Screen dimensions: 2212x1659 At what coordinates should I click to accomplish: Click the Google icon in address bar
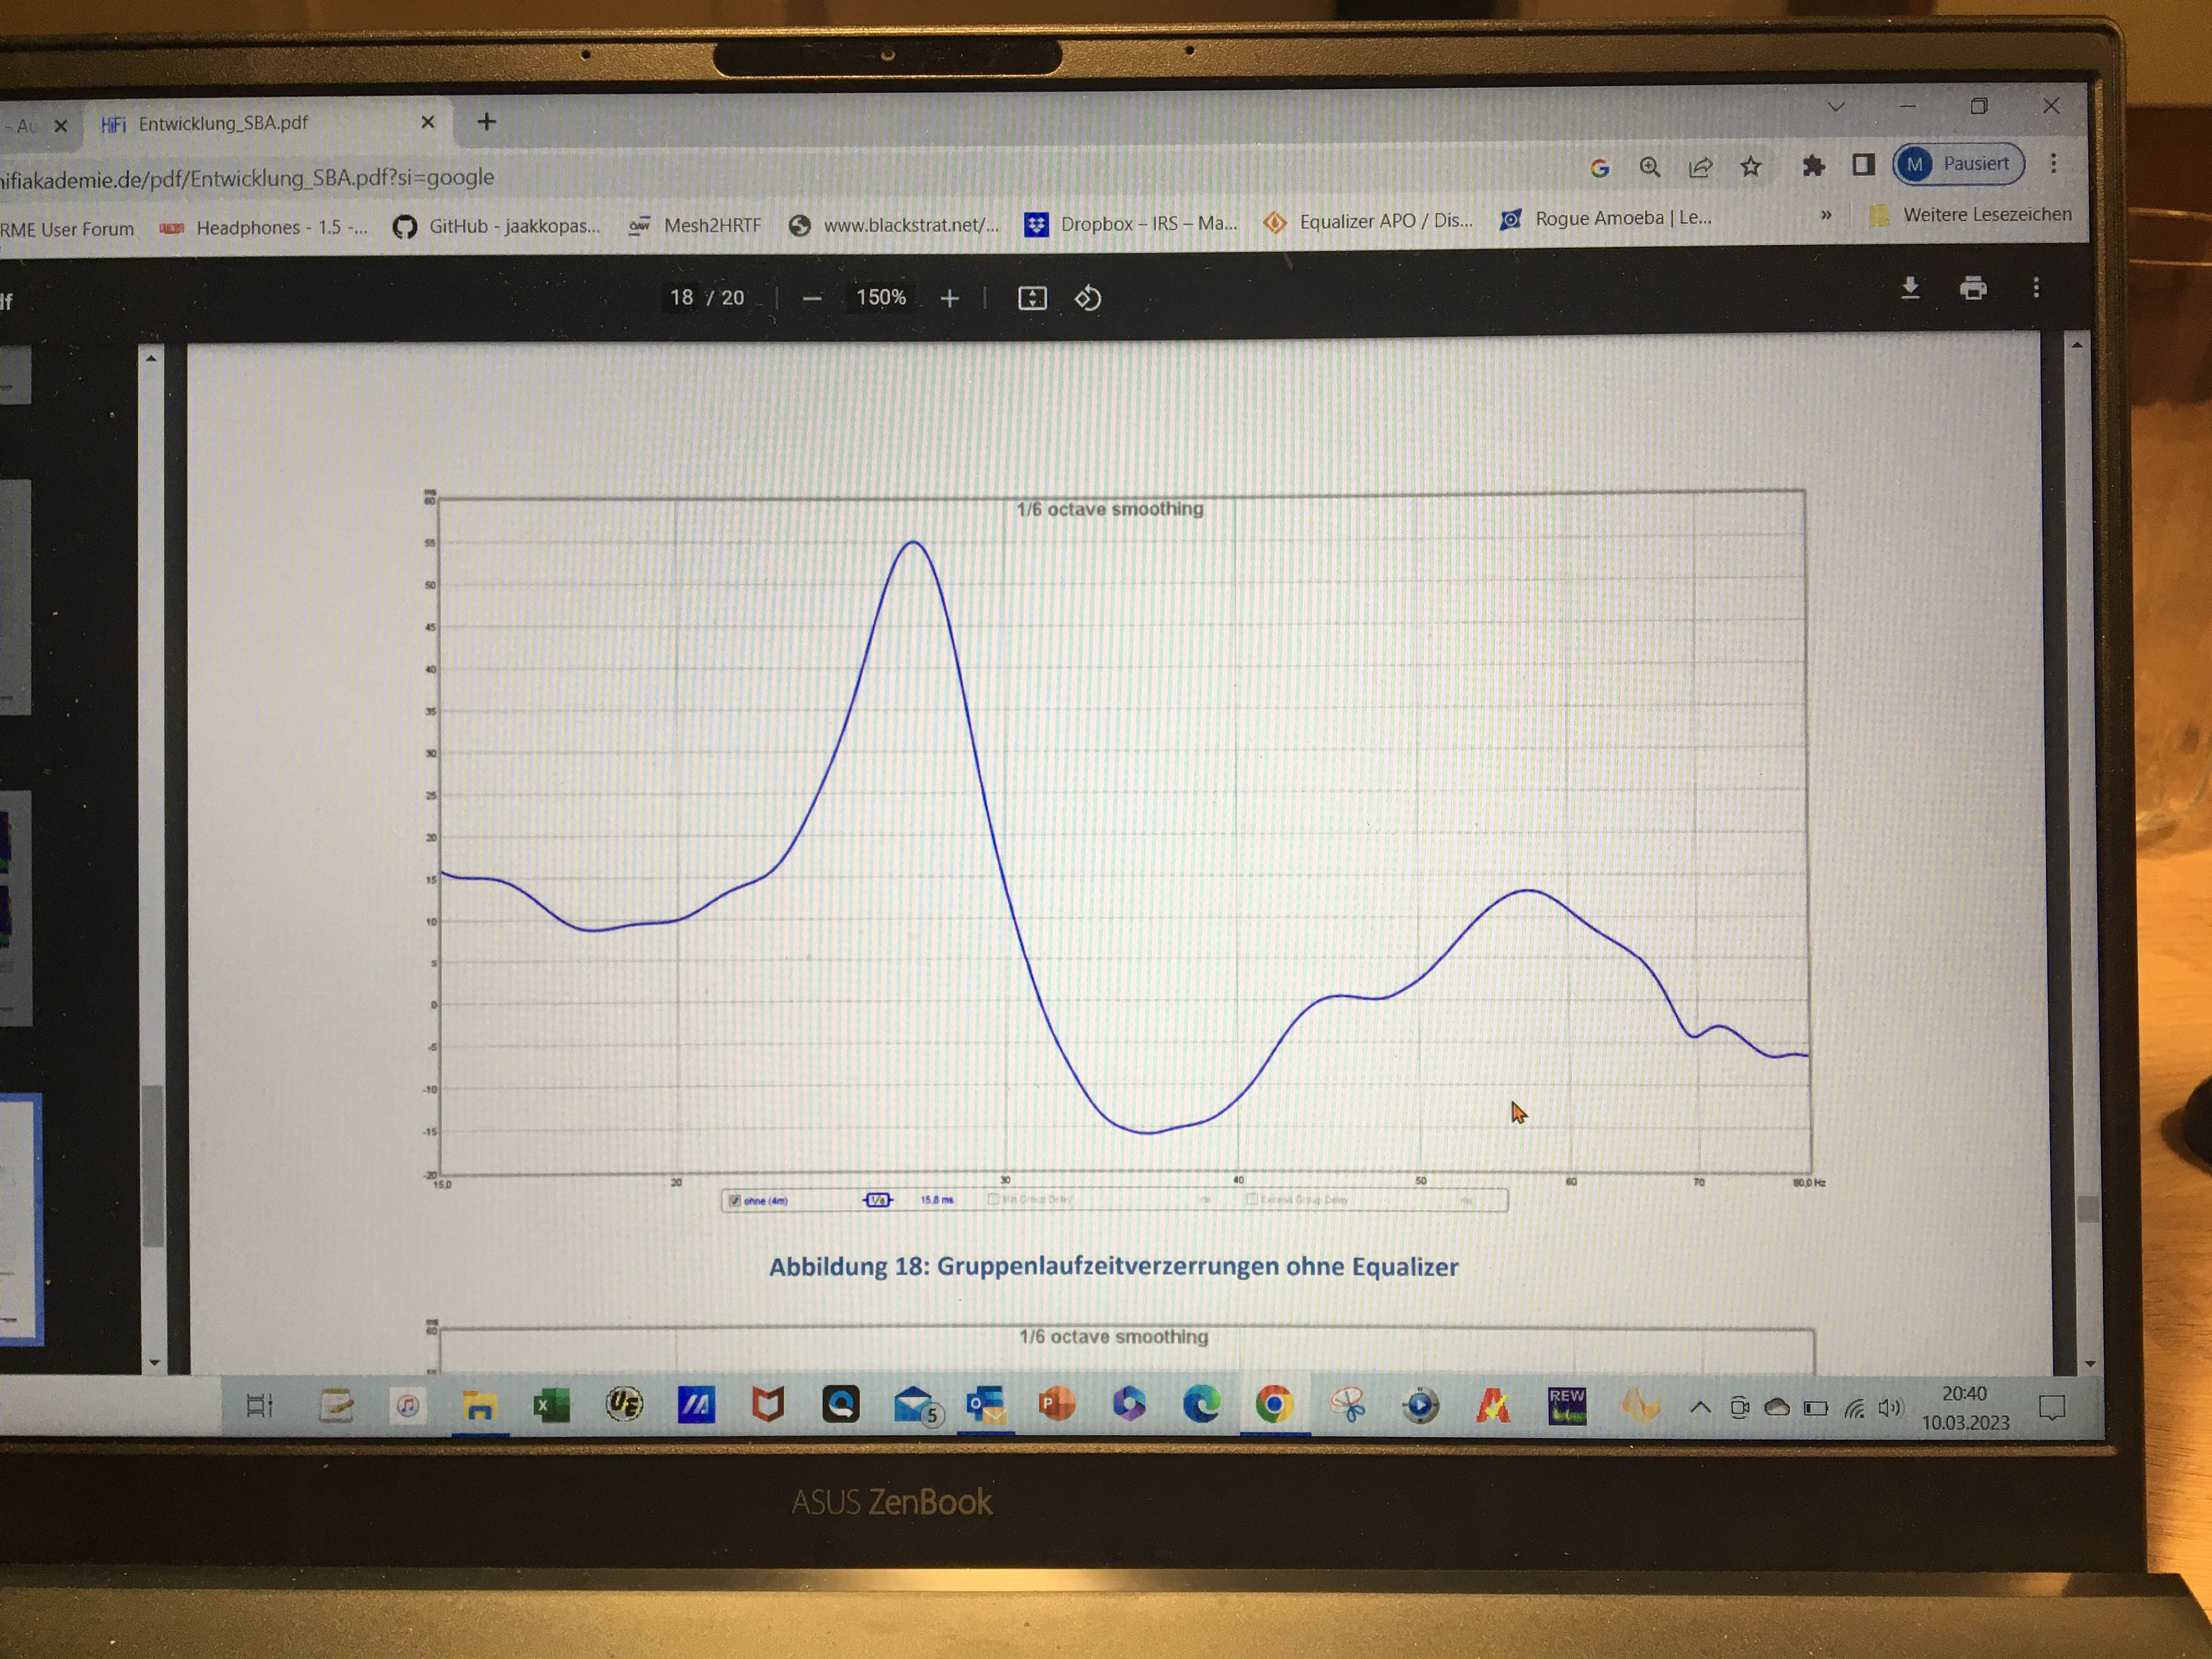point(1599,168)
